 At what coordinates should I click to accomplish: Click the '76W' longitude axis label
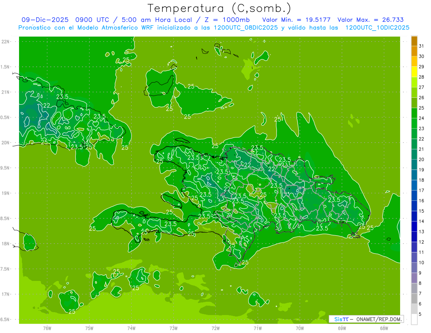[47, 328]
